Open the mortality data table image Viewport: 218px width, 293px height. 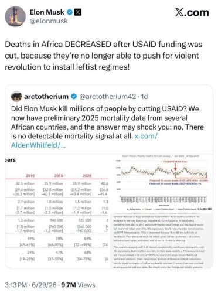click(x=56, y=211)
